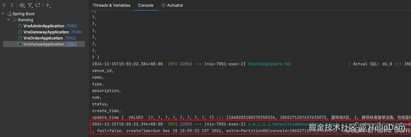
Task: Open the :7049/ port link
Action: click(76, 32)
